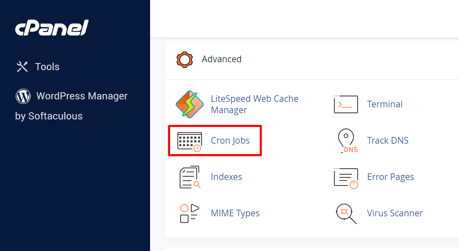Open the Virus Scanner link
Image resolution: width=459 pixels, height=251 pixels.
click(395, 213)
